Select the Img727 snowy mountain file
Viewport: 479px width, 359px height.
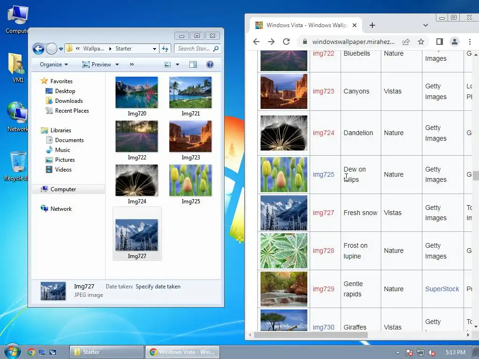click(x=137, y=235)
